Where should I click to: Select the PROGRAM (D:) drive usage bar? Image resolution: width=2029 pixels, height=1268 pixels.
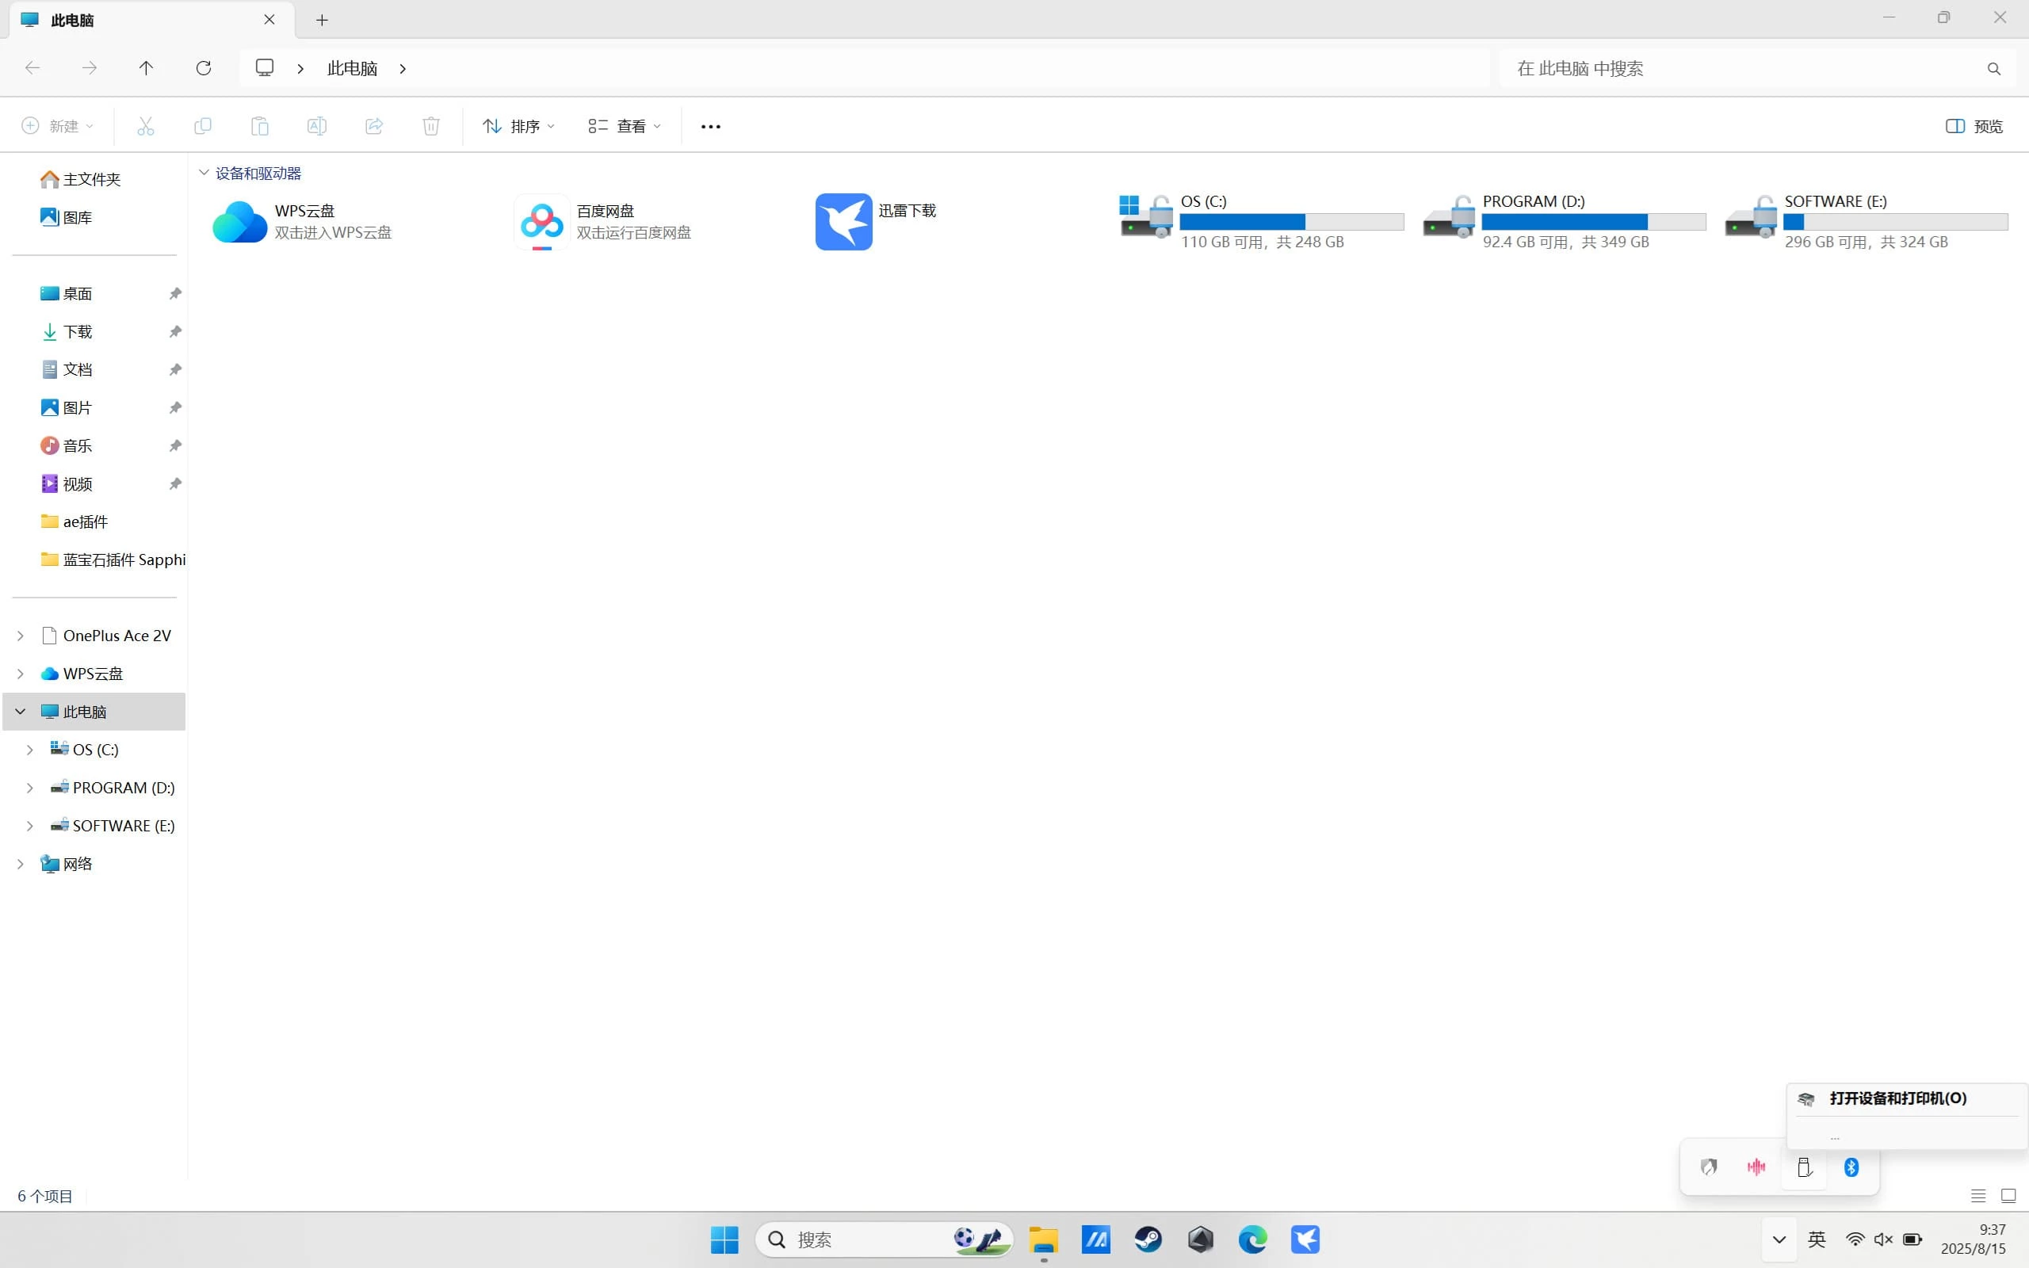(1593, 221)
